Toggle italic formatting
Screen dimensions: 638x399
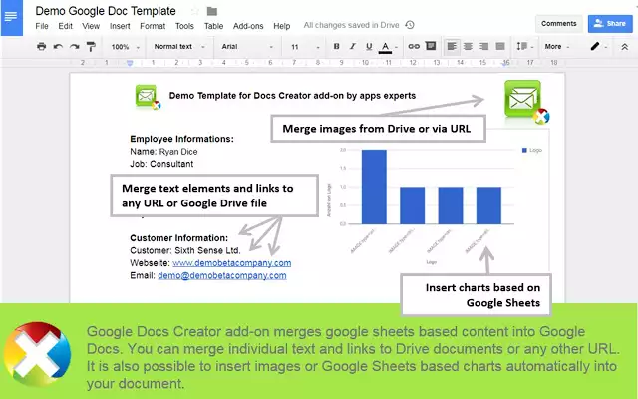tap(353, 46)
